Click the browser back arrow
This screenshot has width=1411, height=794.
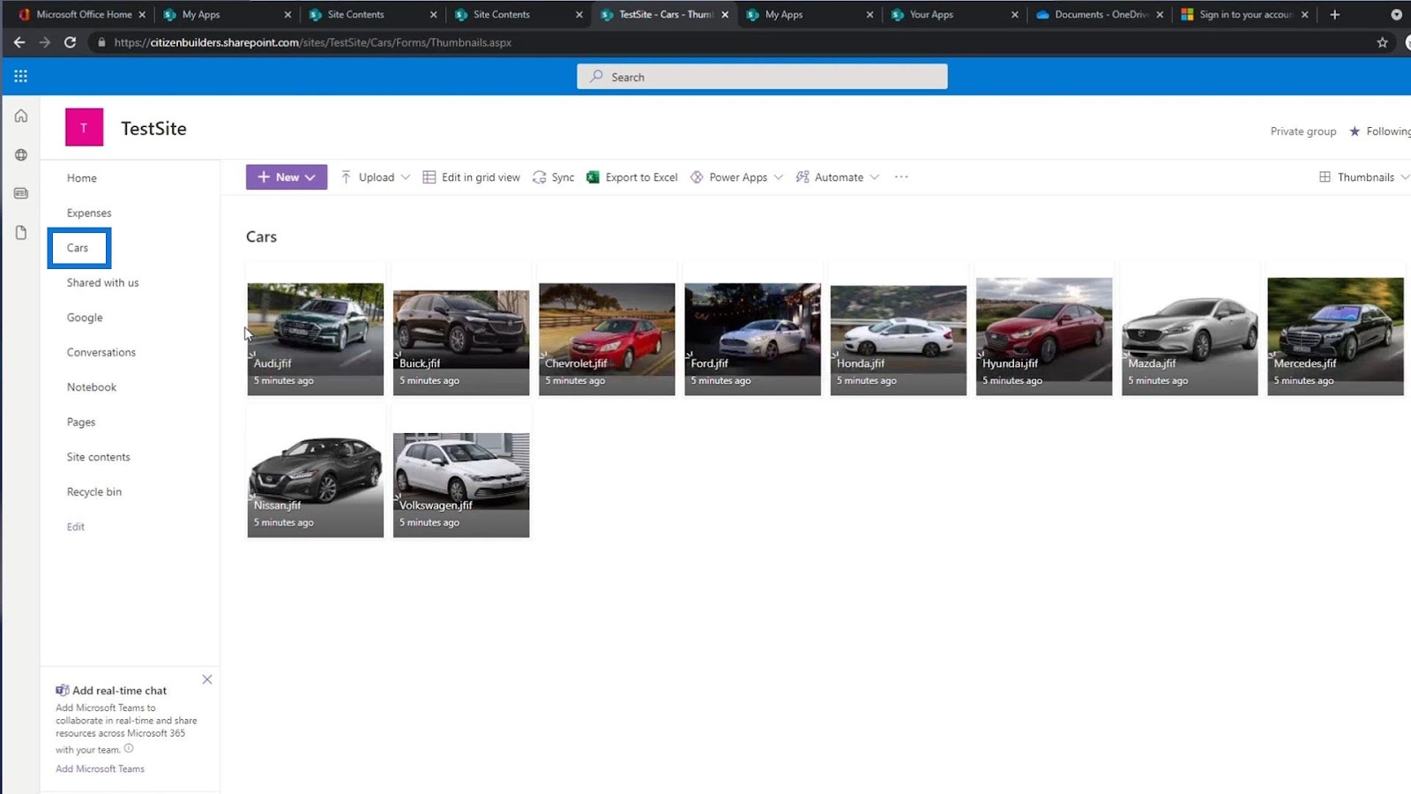(19, 42)
